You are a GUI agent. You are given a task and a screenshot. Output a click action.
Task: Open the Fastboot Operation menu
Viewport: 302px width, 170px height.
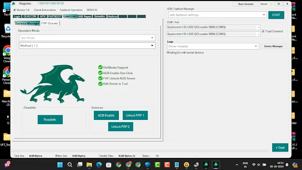point(71,10)
